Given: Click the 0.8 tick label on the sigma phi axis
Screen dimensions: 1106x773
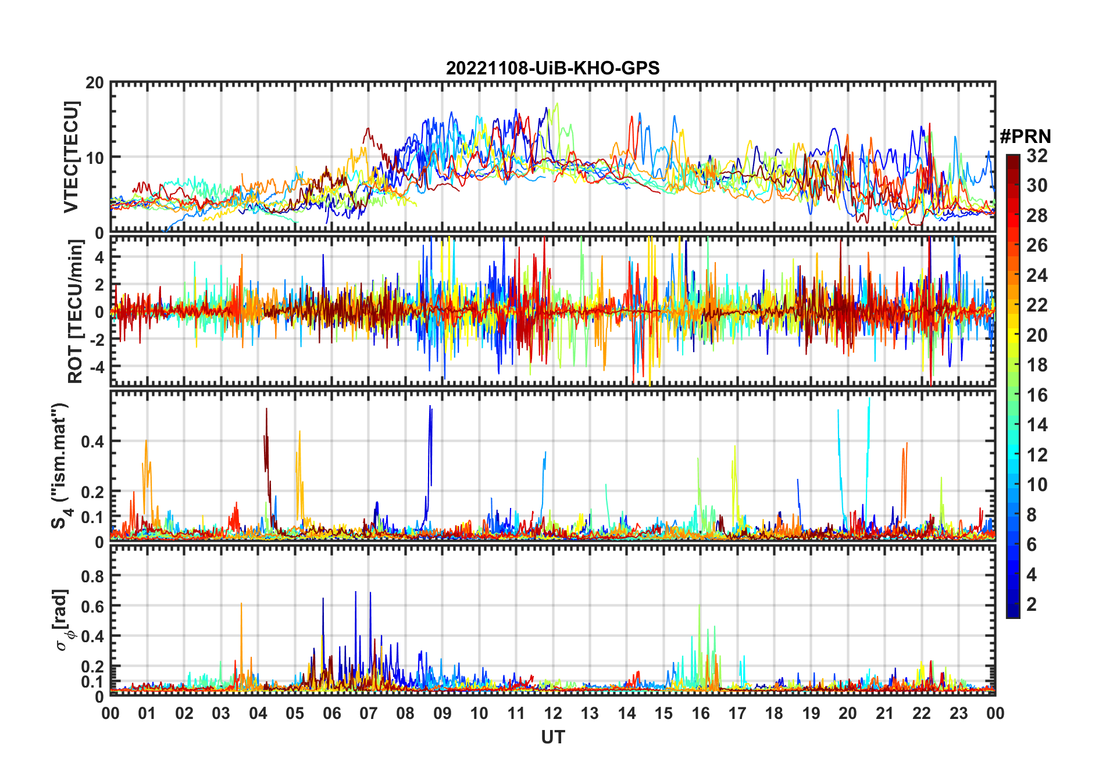Looking at the screenshot, I should click(x=92, y=577).
